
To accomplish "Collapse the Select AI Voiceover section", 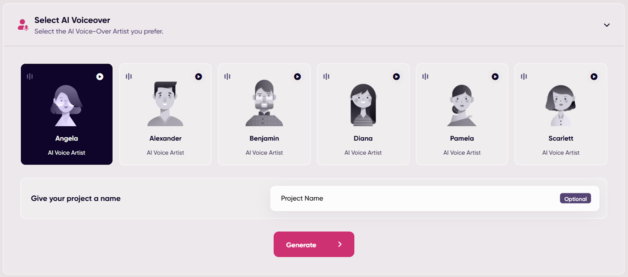I will [606, 25].
